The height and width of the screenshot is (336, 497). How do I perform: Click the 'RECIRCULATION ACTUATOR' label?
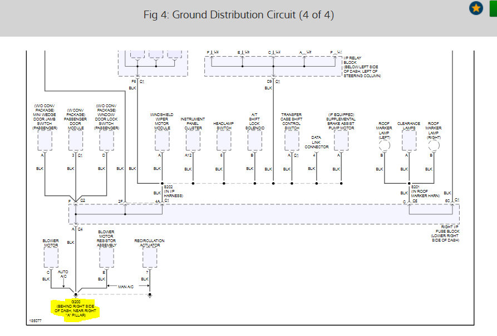point(149,243)
